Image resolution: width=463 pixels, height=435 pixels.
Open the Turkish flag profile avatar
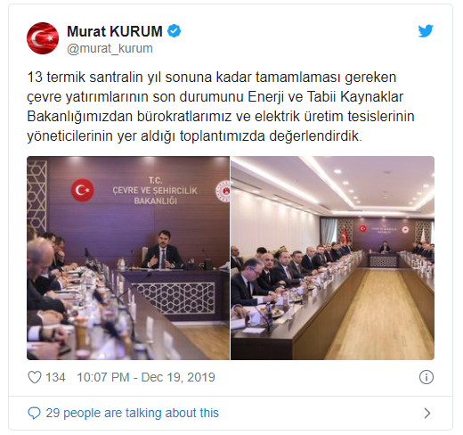(43, 38)
